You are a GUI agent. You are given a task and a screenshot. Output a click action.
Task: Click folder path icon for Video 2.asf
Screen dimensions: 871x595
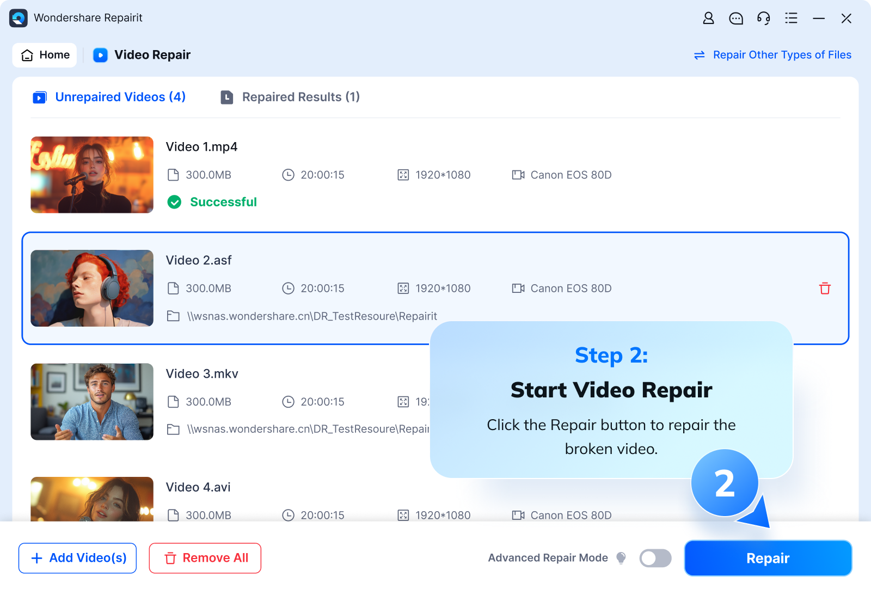coord(173,316)
